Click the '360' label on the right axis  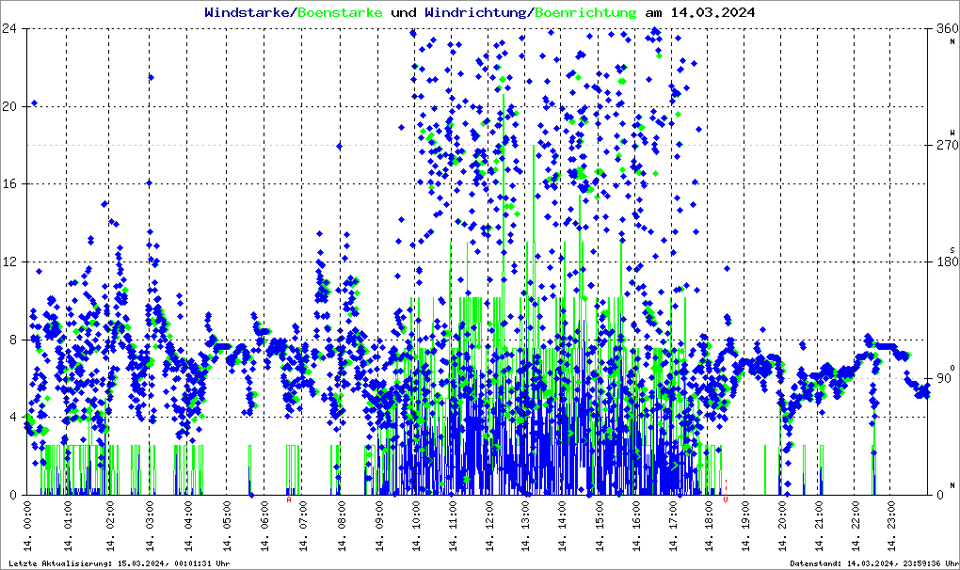coord(947,28)
